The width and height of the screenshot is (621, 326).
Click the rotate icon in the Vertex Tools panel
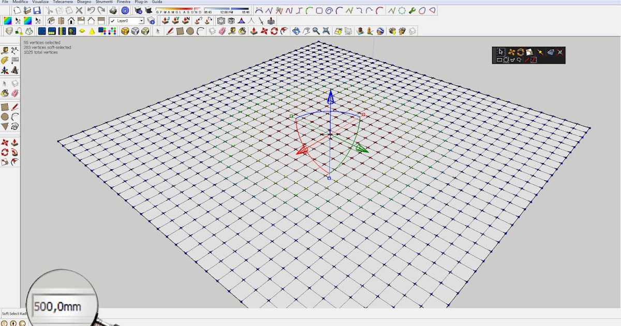pos(521,51)
